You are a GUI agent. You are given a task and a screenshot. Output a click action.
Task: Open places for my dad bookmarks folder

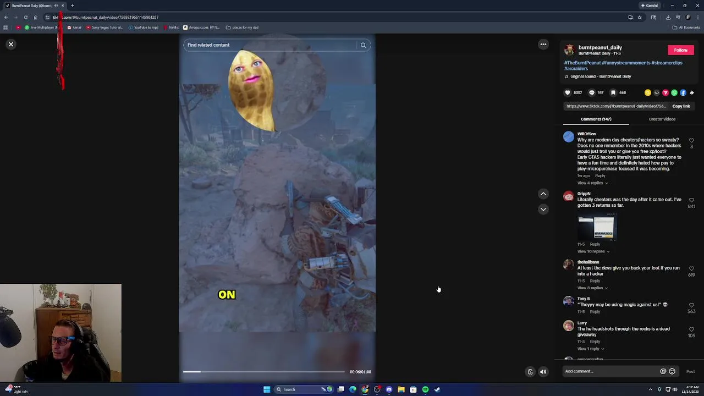coord(242,28)
